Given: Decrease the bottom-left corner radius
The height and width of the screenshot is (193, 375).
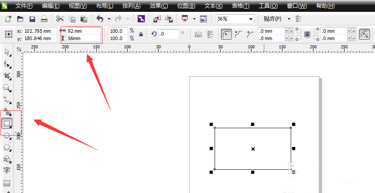Looking at the screenshot, I should [x=287, y=38].
